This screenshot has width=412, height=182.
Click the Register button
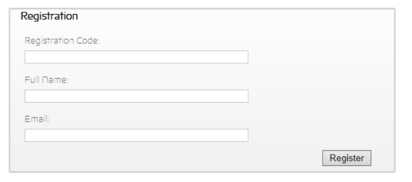coord(347,158)
